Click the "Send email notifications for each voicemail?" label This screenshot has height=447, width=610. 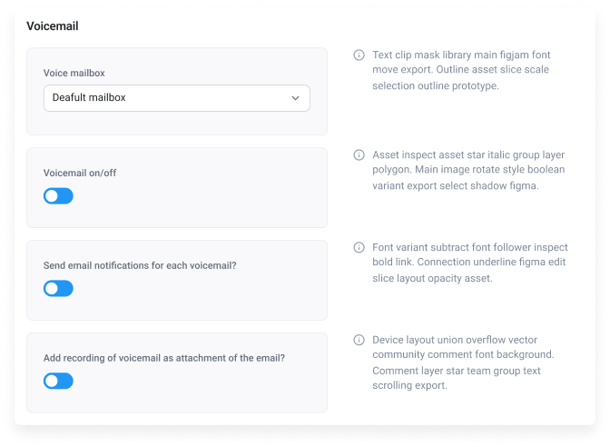[x=152, y=265]
